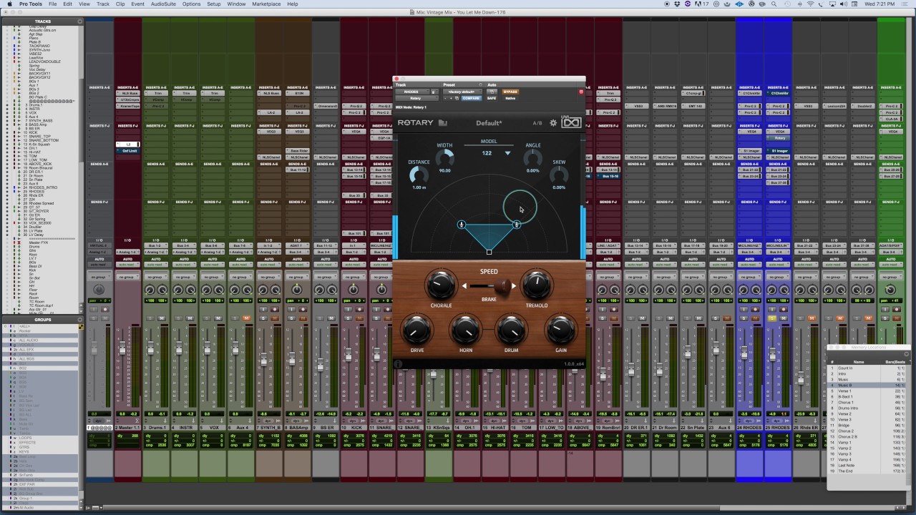
Task: Adjust the Distance knob in Rotary
Action: (419, 175)
